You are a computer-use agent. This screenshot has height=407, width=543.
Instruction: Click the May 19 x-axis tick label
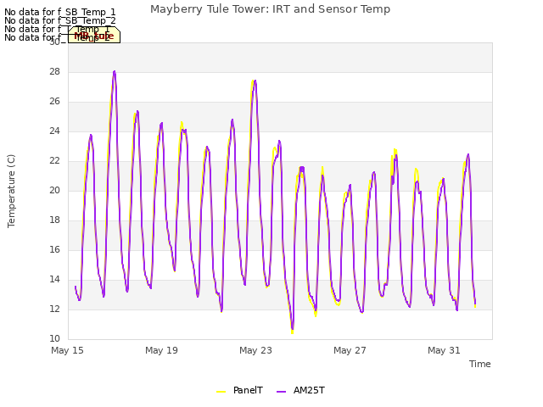click(x=161, y=350)
